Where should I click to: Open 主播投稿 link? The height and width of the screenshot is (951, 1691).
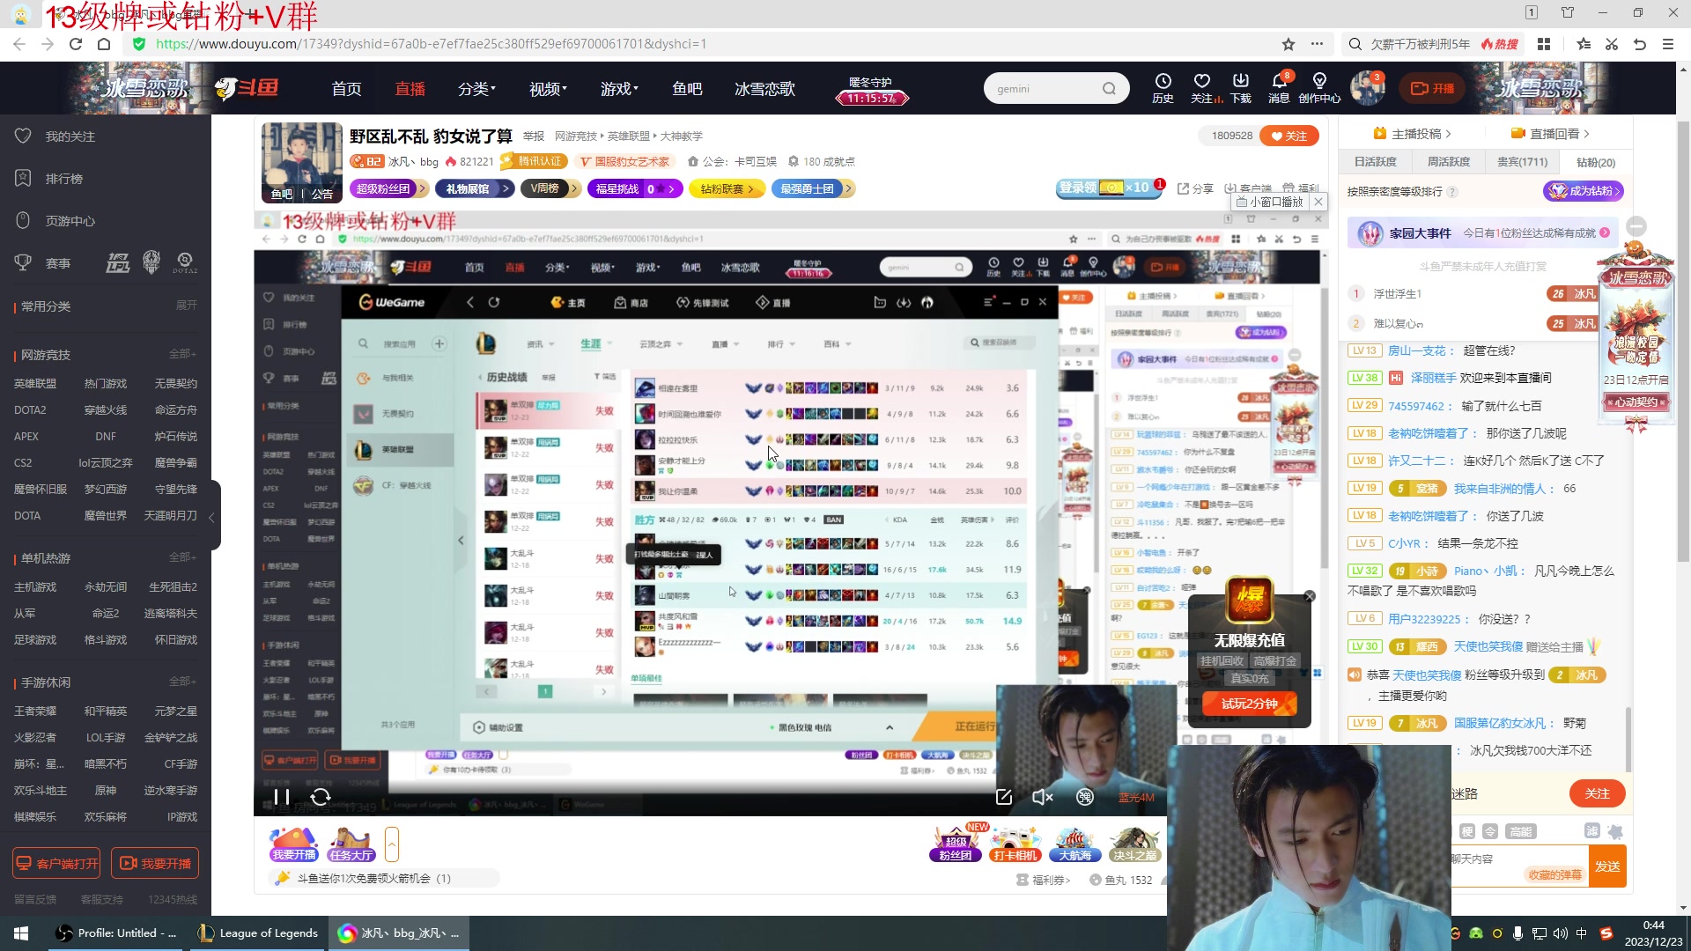pyautogui.click(x=1412, y=134)
